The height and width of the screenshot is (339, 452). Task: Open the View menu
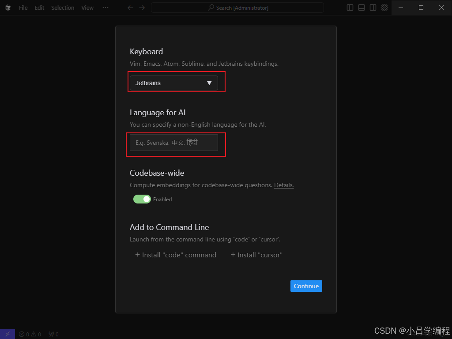[x=87, y=8]
